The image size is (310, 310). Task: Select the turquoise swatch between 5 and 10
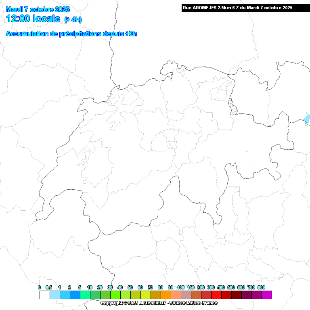coord(85,295)
